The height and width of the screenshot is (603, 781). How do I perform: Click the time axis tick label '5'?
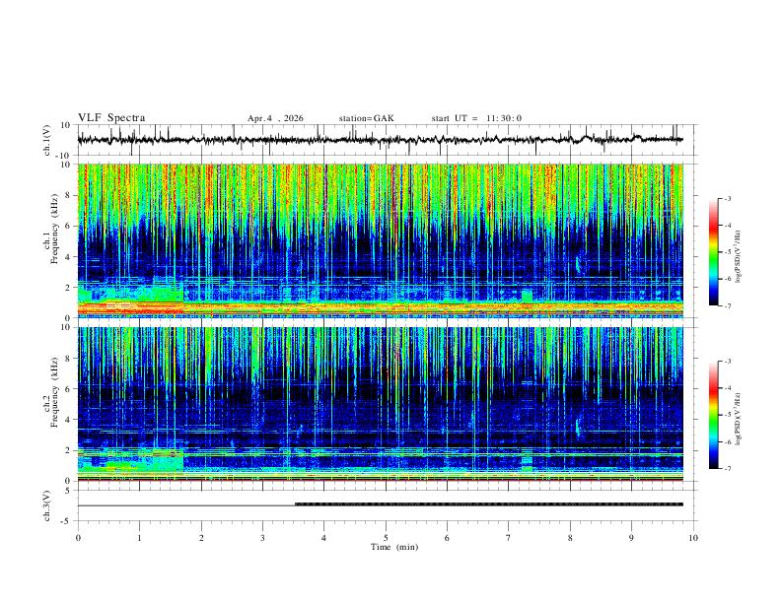[386, 538]
